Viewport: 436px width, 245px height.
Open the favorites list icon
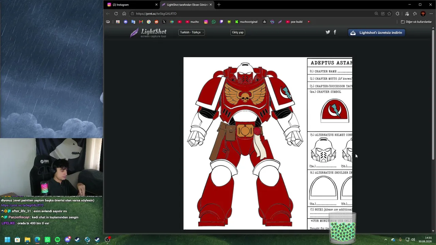(415, 14)
